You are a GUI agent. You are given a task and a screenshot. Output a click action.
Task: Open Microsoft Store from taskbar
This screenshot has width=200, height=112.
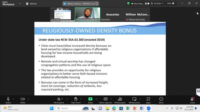(121, 108)
